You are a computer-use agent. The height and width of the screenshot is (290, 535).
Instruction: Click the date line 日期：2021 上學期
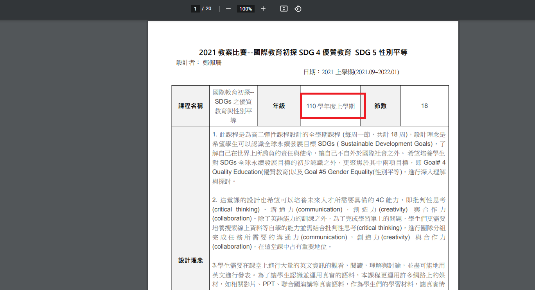tap(351, 72)
